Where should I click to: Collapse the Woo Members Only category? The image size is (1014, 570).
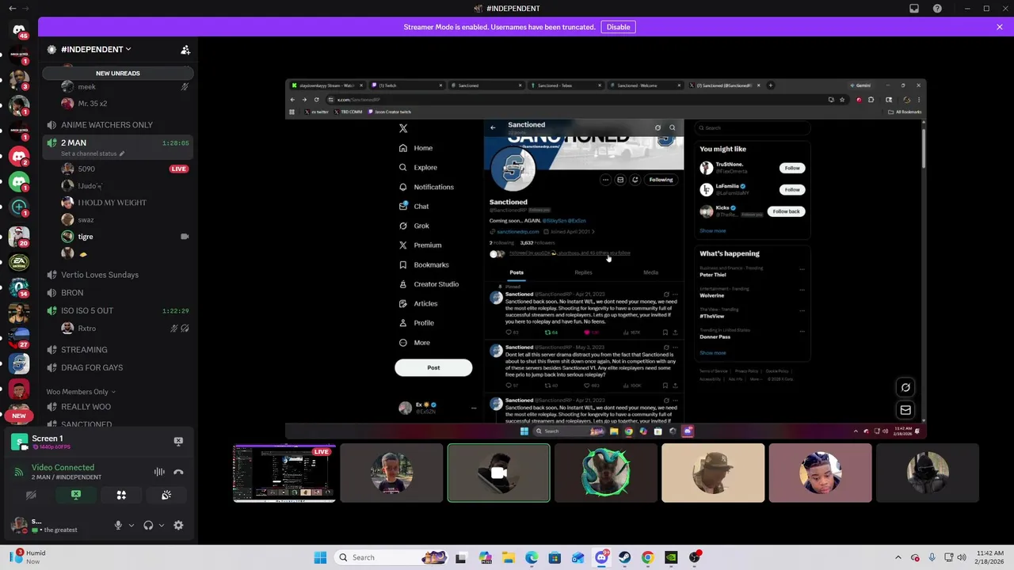tap(81, 391)
